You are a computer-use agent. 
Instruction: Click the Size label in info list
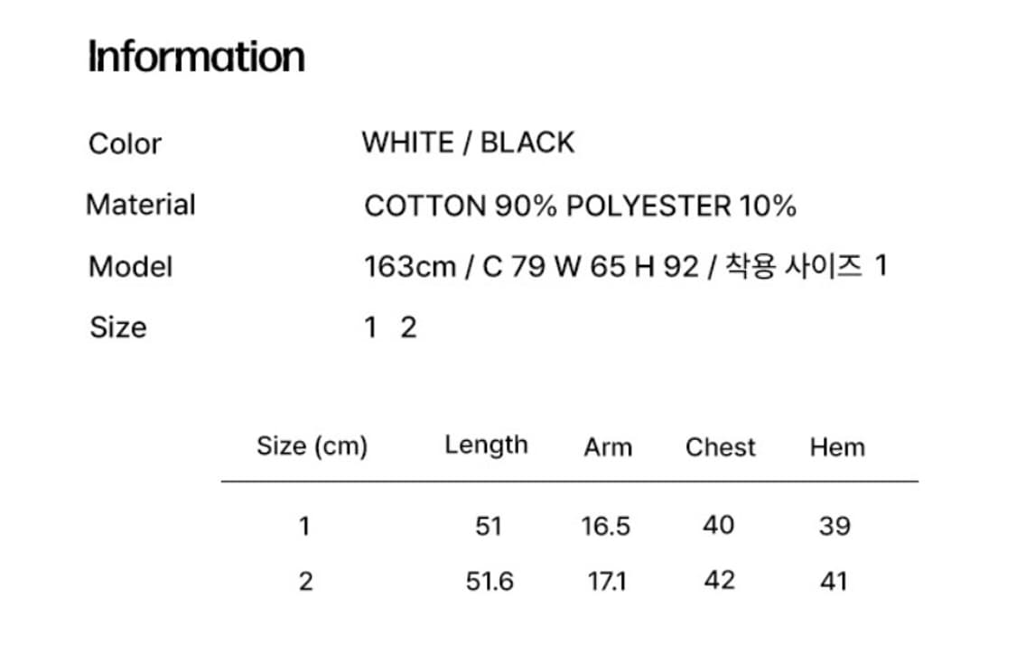tap(117, 326)
